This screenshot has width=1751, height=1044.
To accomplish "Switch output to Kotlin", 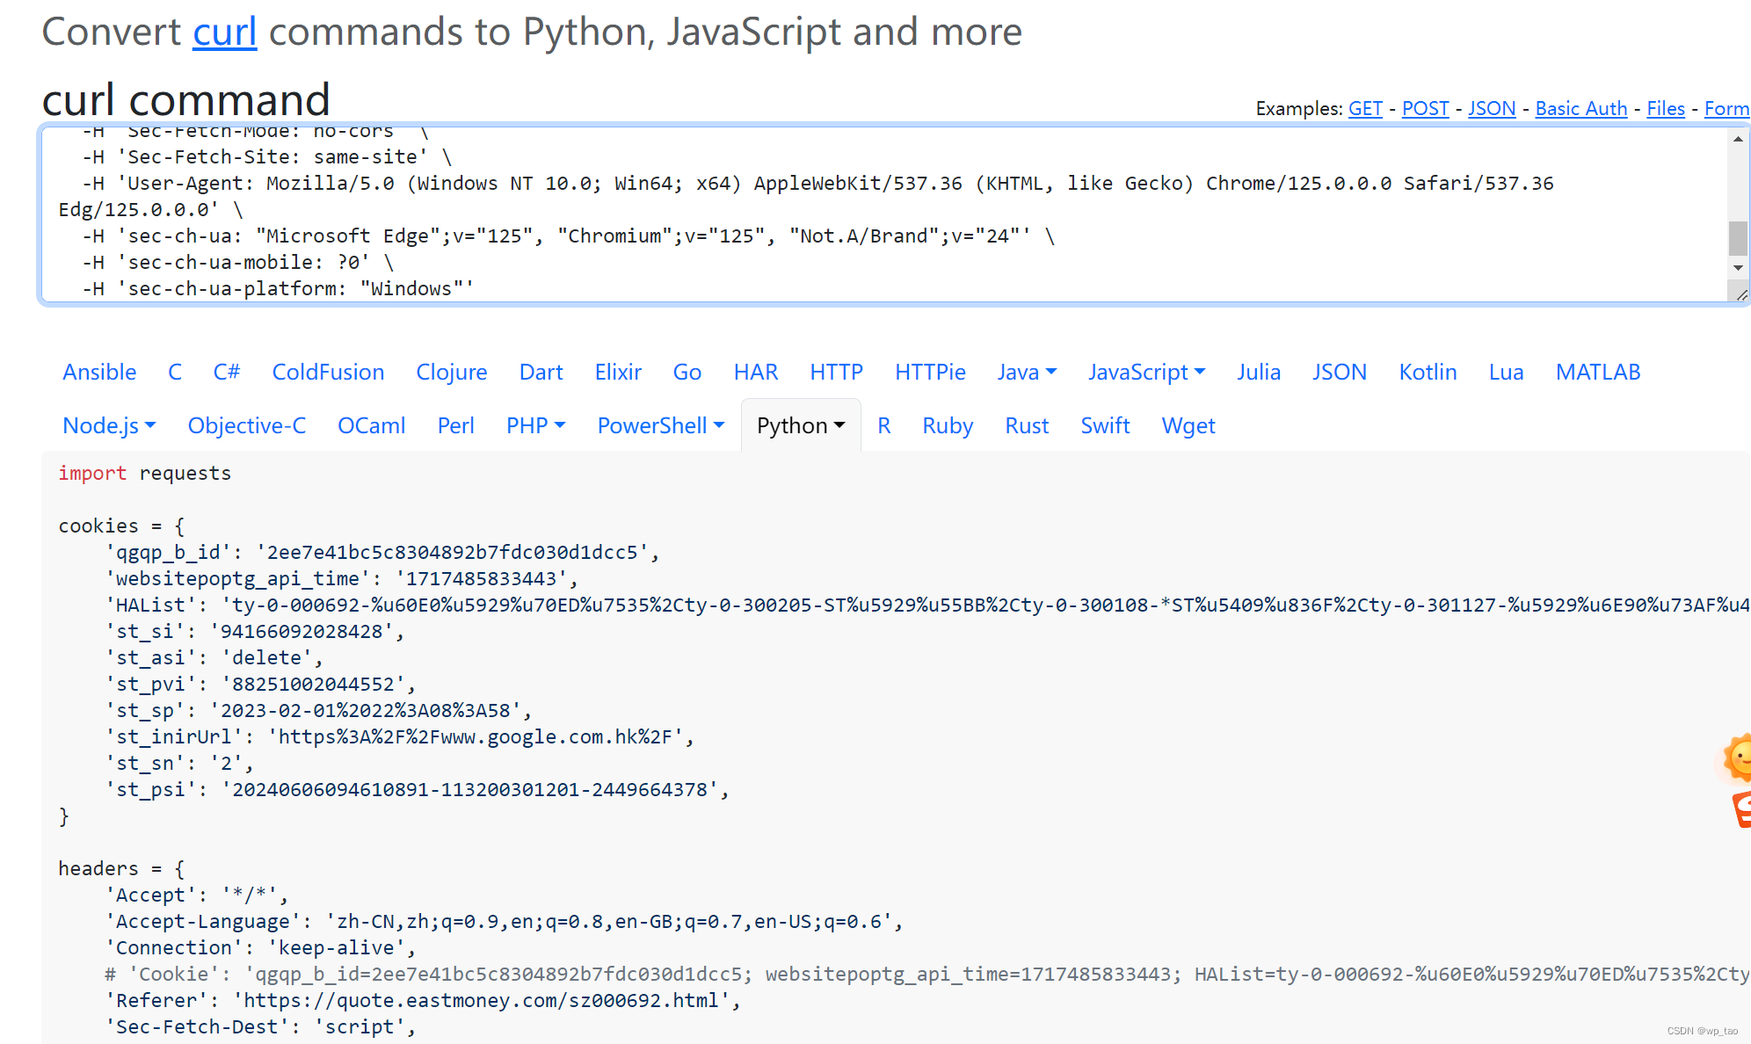I will [1428, 373].
